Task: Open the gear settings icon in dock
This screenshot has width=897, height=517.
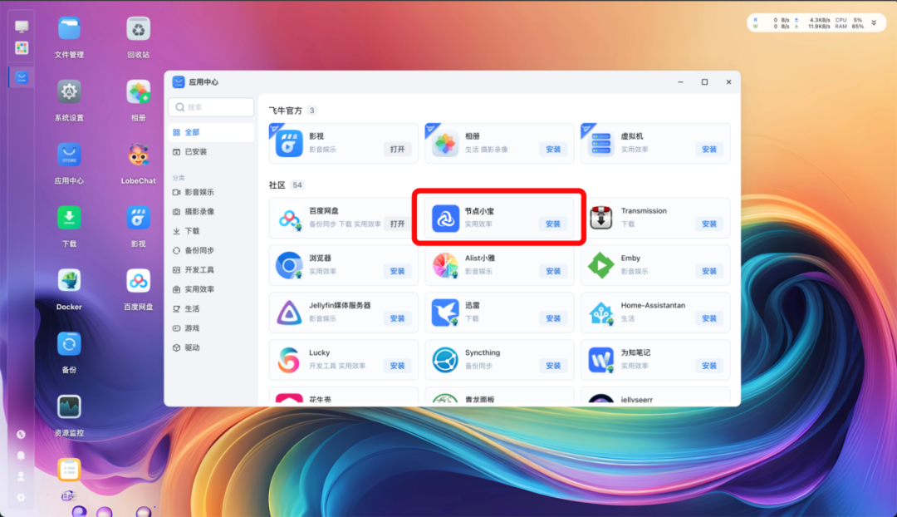Action: [21, 498]
